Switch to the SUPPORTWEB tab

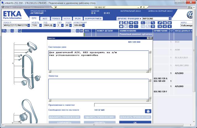point(93,18)
